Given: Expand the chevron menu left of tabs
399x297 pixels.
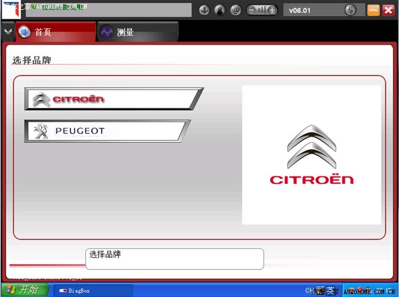Looking at the screenshot, I should (x=7, y=31).
